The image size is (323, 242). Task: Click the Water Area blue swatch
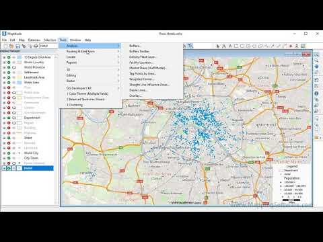[20, 83]
